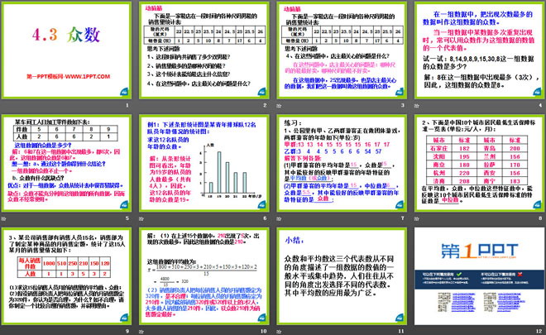Select slide 9 about sales staff quotas

point(66,276)
